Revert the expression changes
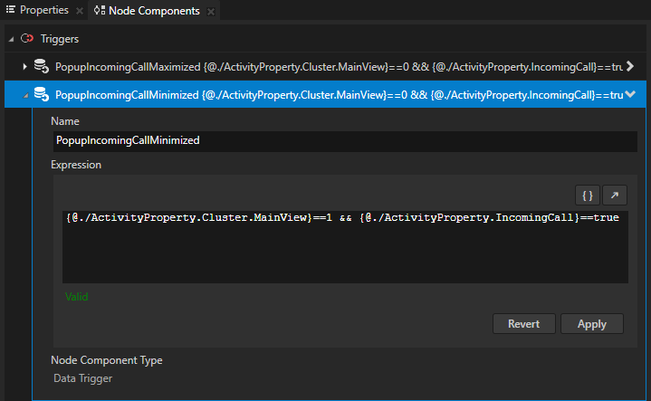This screenshot has width=651, height=401. point(523,324)
